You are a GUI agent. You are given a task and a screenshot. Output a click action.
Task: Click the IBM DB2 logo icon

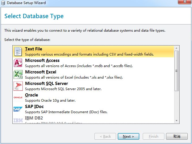(x=18, y=120)
